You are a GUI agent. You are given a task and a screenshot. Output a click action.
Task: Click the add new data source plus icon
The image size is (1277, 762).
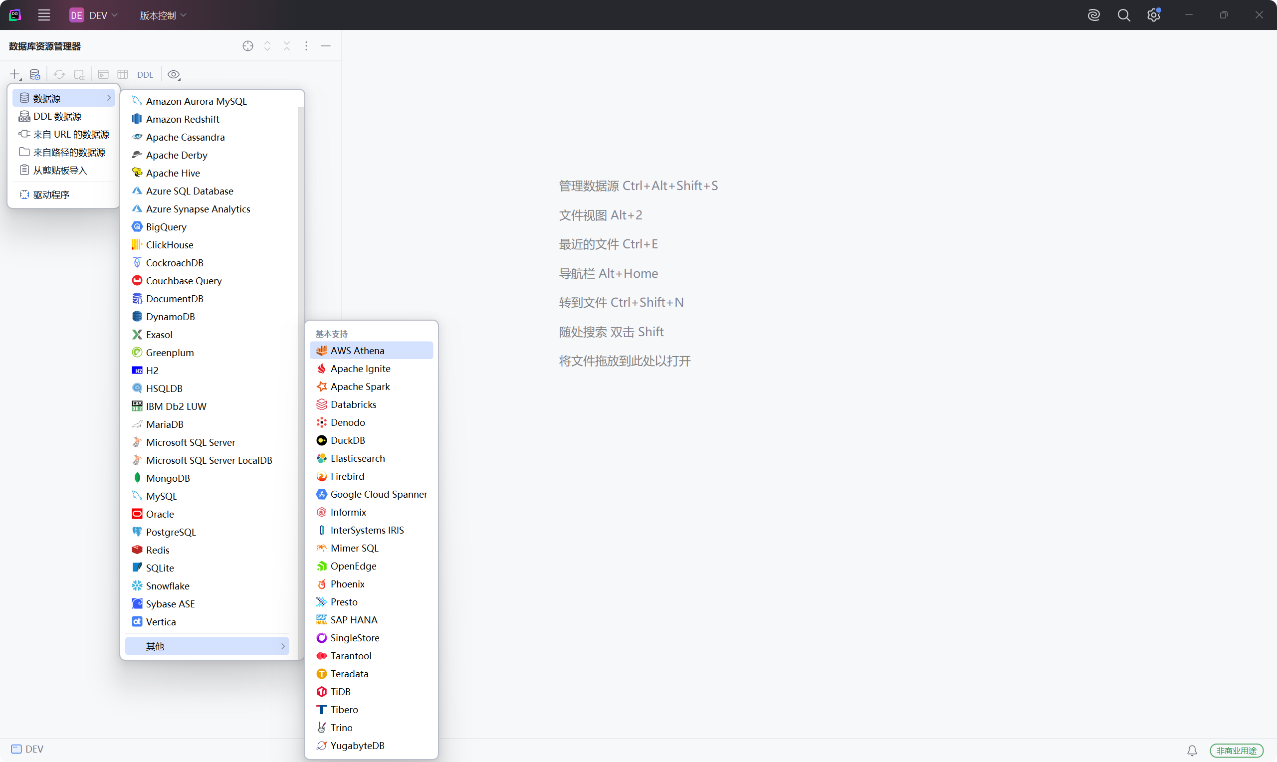click(15, 74)
